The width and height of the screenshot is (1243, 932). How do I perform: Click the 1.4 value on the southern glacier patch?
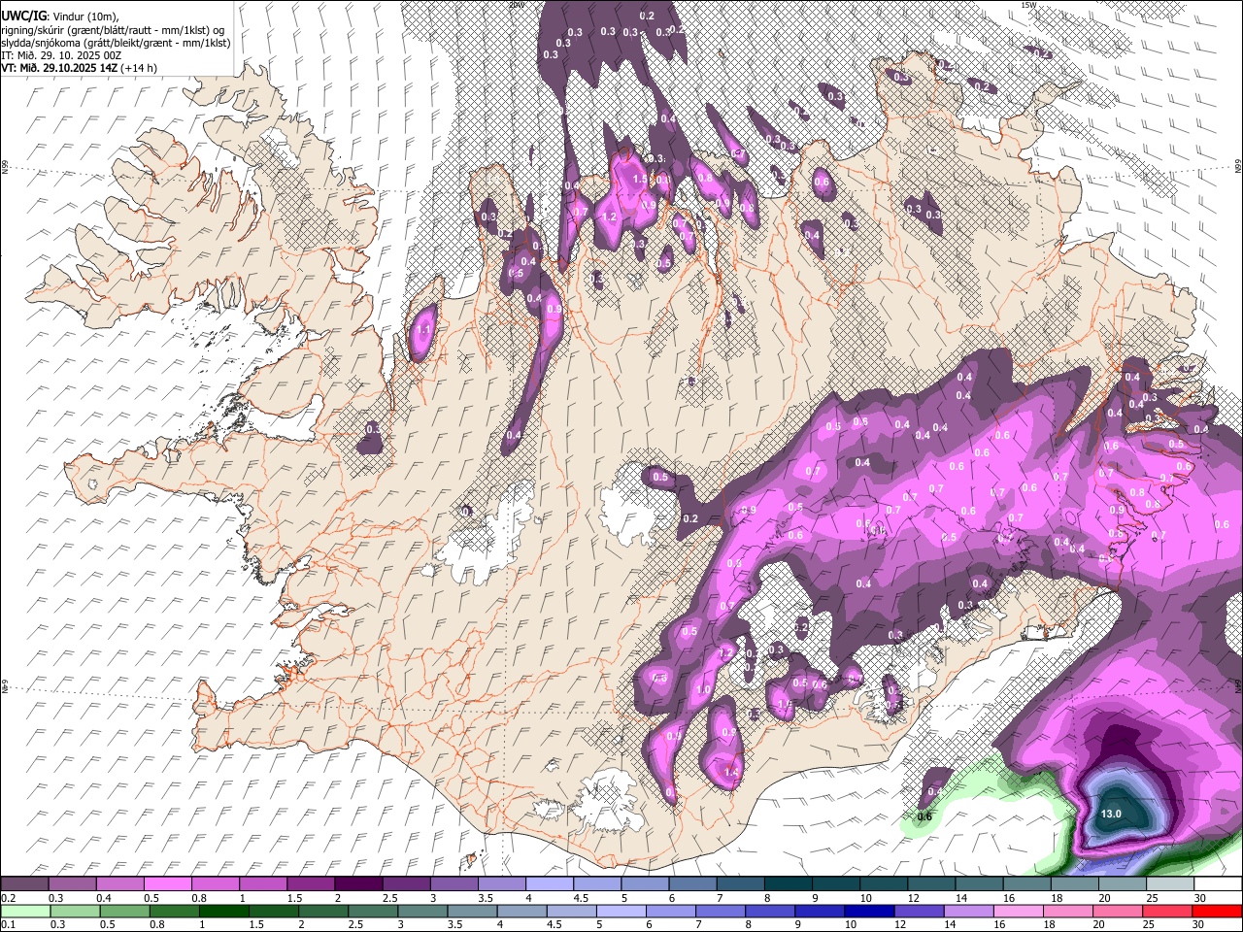click(x=732, y=772)
